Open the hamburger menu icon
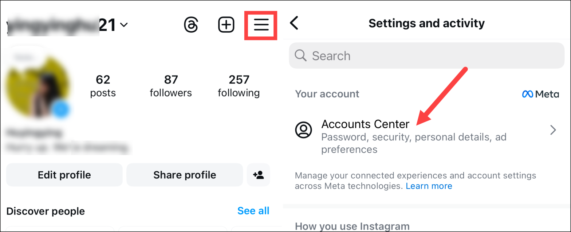Image resolution: width=571 pixels, height=232 pixels. [261, 25]
